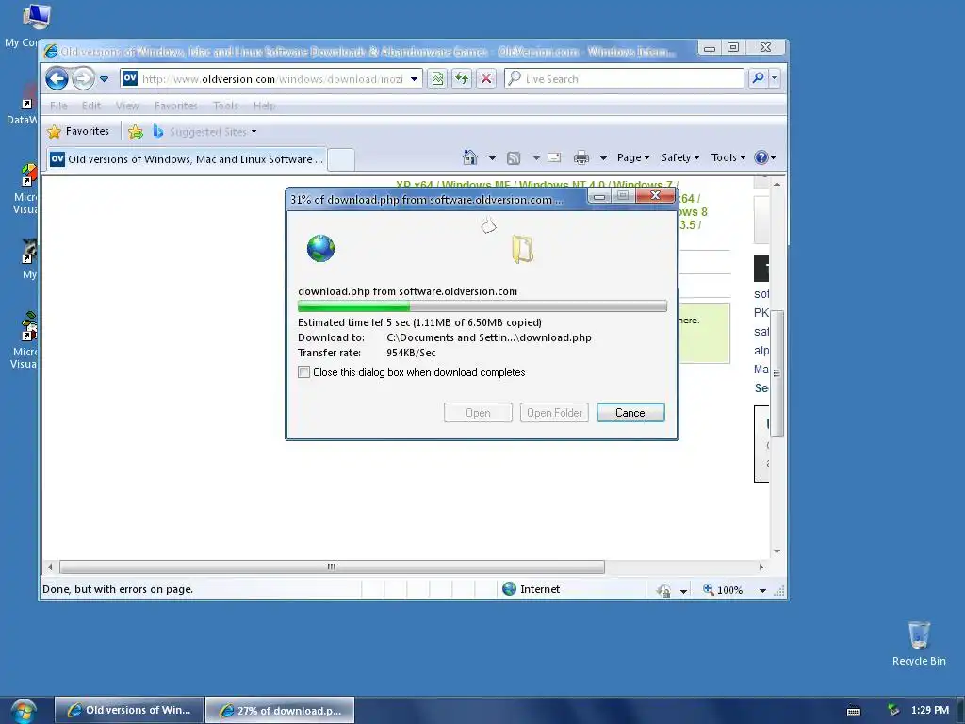Click the Print icon

581,158
